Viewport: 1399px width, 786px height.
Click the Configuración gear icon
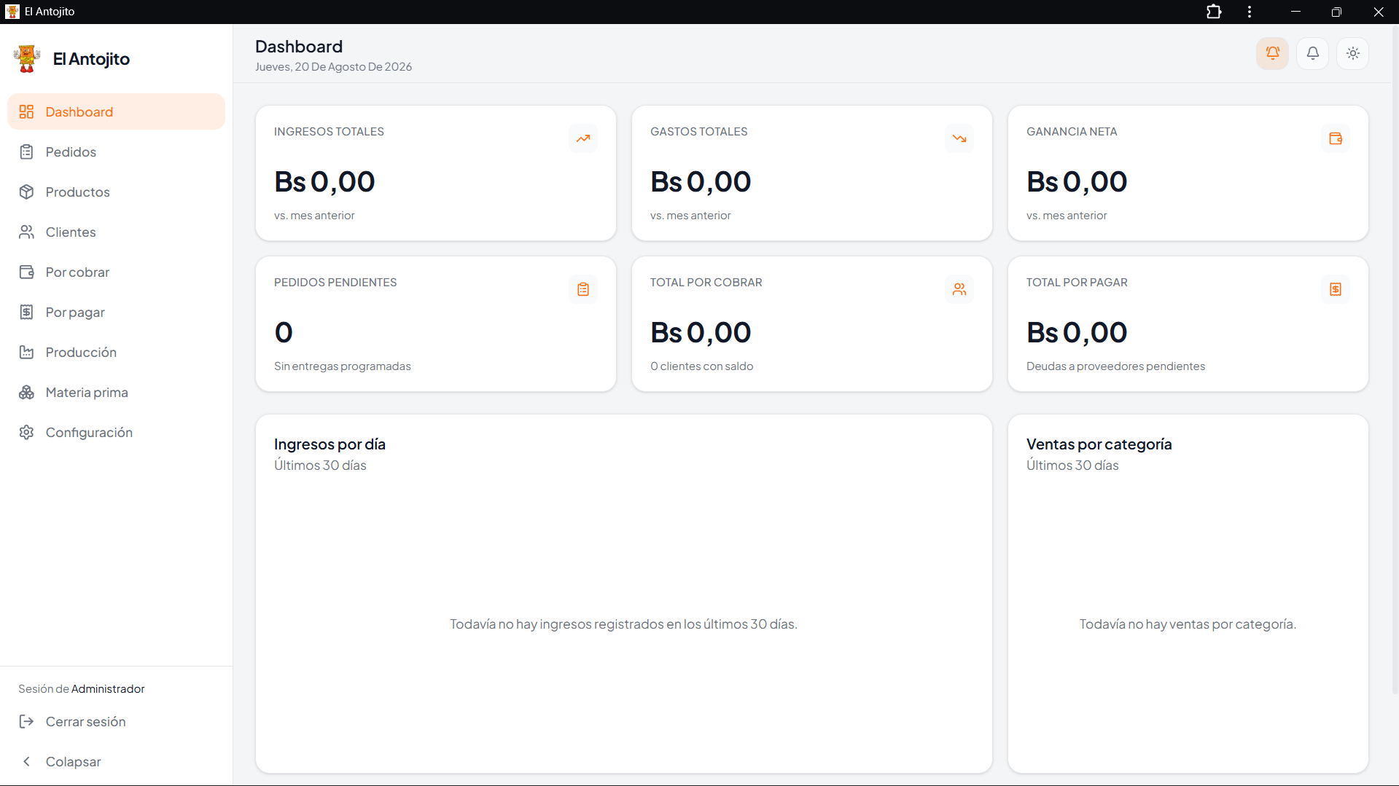[26, 432]
